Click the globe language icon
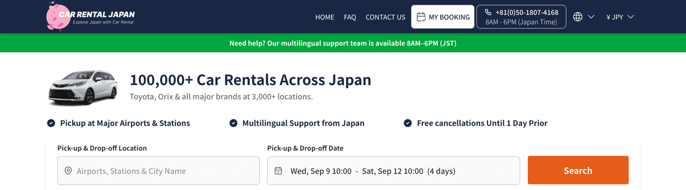This screenshot has height=190, width=686. tap(578, 17)
